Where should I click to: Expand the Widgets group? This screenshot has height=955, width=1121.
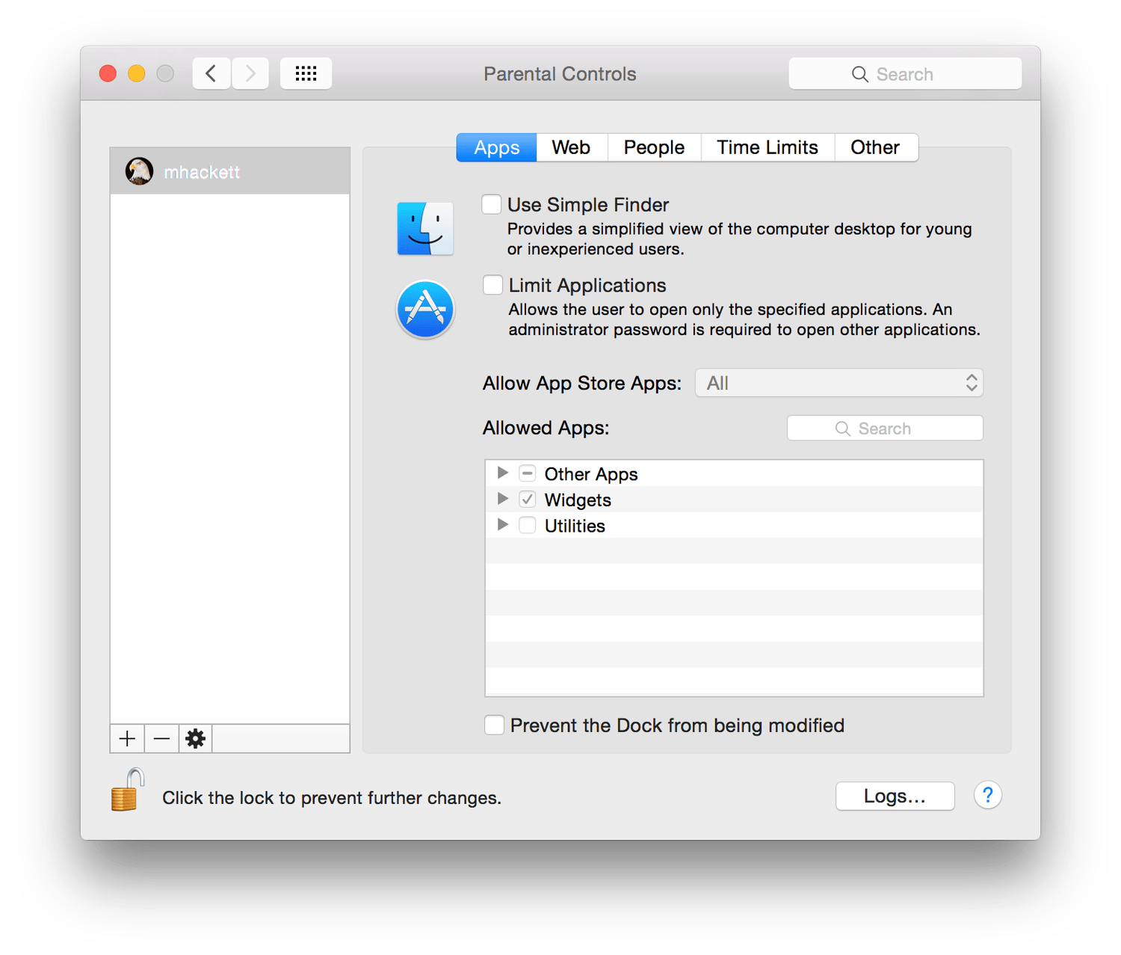coord(503,498)
